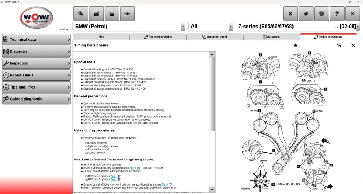Click the General precautions heading
363x194 pixels.
coord(91,96)
